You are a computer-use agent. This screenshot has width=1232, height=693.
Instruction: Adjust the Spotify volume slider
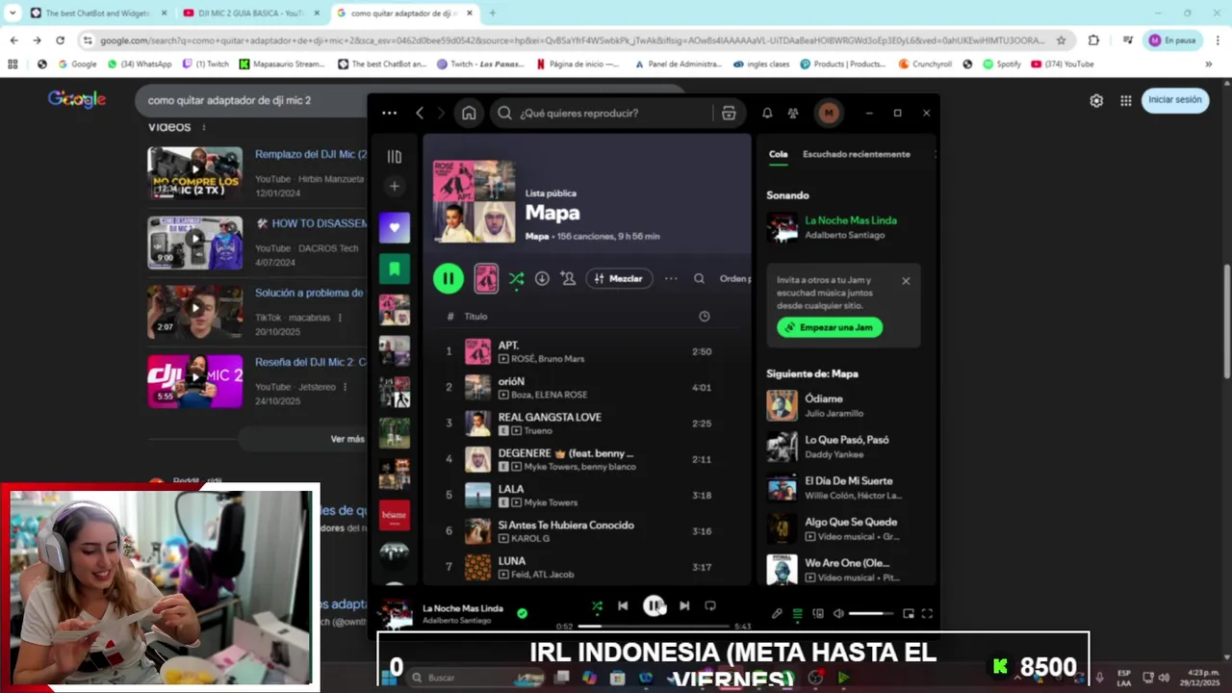tap(871, 613)
